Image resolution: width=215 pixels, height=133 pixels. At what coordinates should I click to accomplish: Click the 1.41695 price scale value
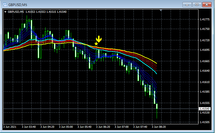[x=205, y=50]
